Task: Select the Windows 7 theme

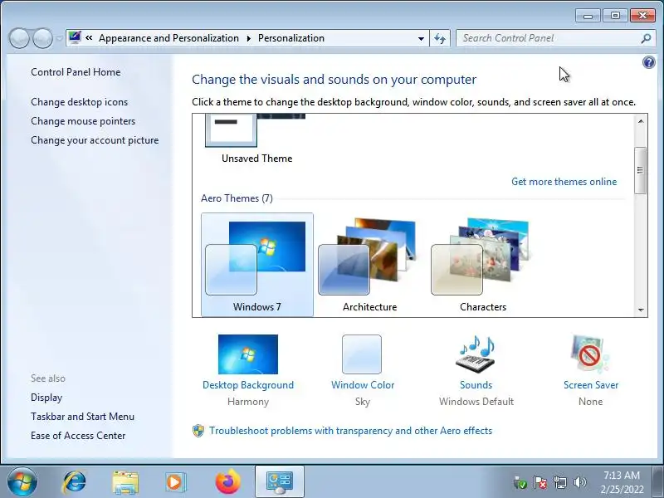Action: pyautogui.click(x=257, y=265)
